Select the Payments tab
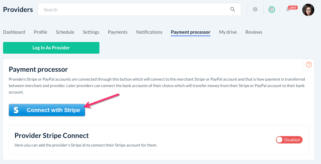 pos(118,32)
